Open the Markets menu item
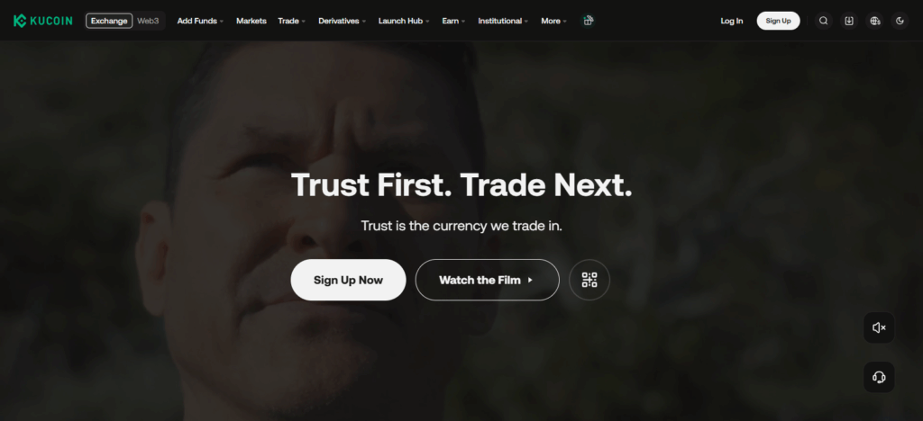 [251, 21]
